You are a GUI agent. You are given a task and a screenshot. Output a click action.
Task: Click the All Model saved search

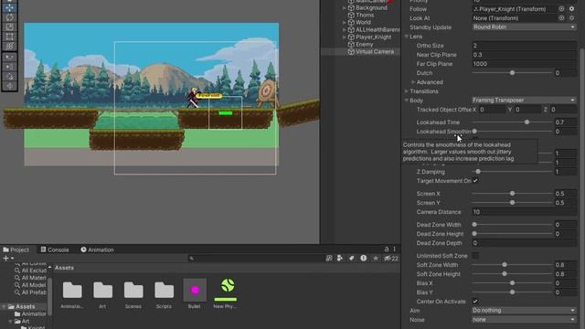[x=33, y=285]
